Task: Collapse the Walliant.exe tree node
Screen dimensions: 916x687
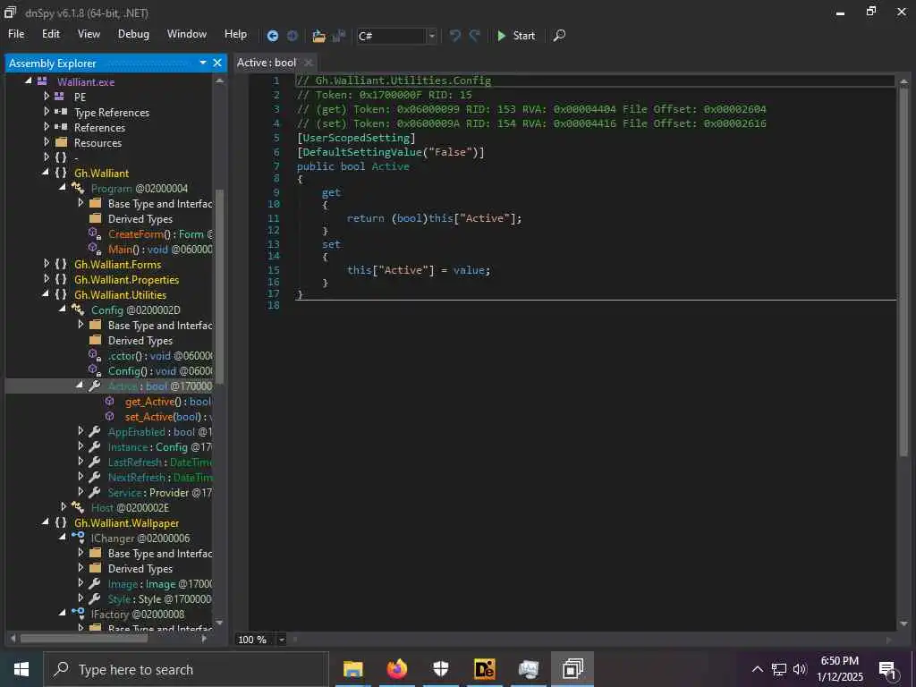Action: point(28,81)
